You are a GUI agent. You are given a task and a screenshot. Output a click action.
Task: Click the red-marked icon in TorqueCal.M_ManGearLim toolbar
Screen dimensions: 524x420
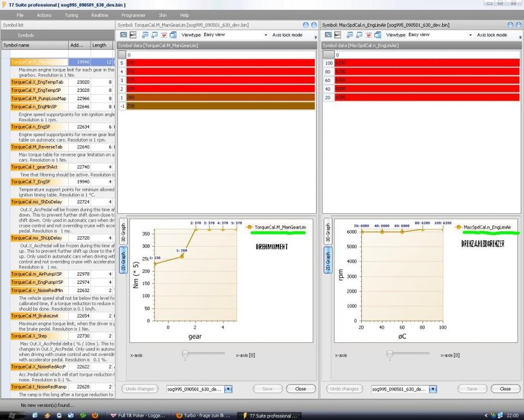tap(164, 35)
